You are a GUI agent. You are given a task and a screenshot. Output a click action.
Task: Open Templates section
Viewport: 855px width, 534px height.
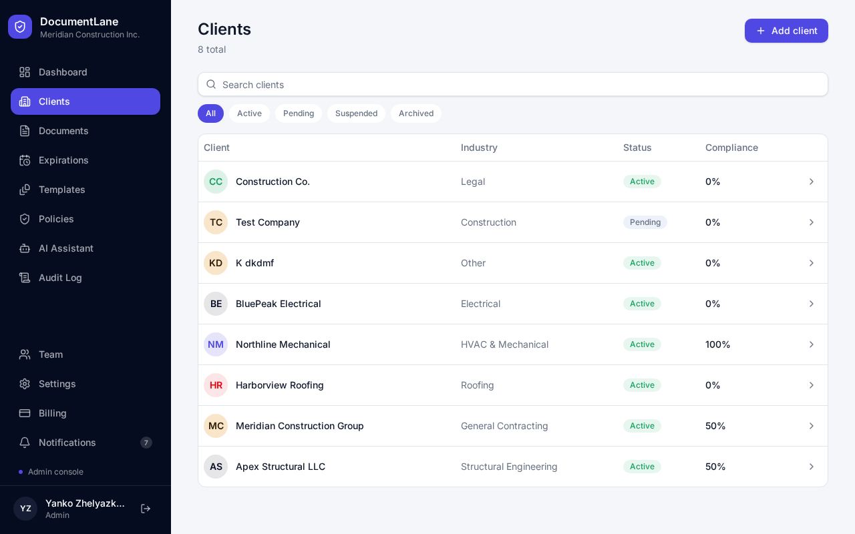click(85, 190)
